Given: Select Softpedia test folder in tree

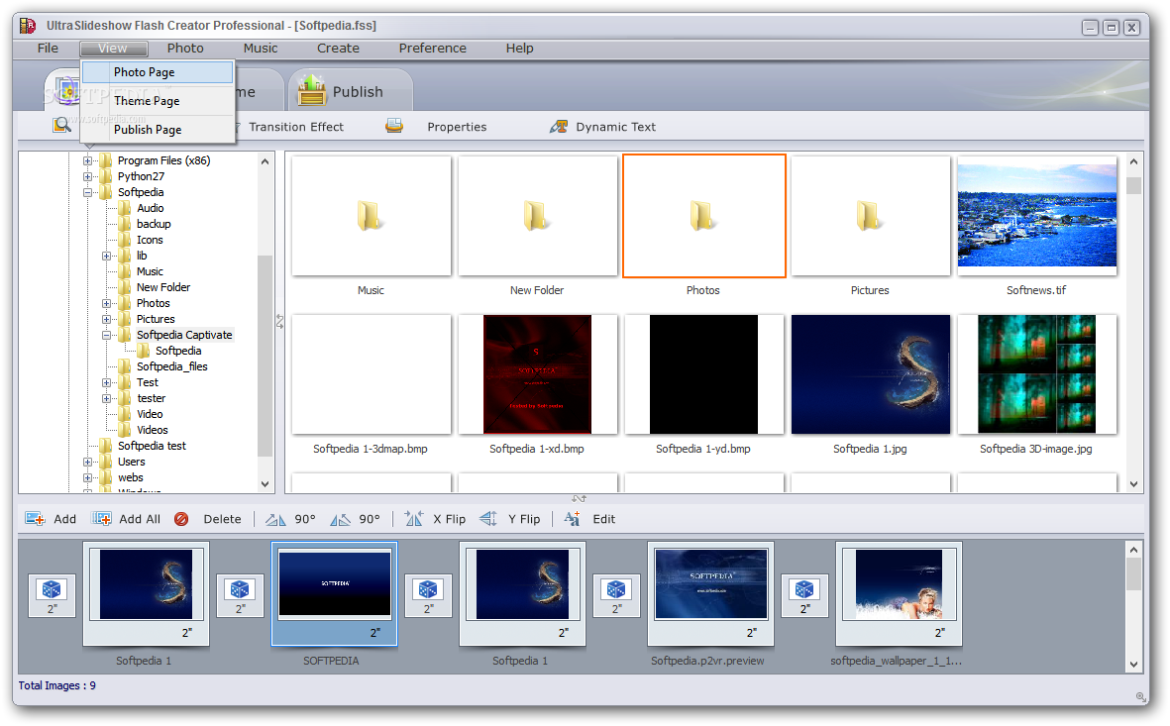Looking at the screenshot, I should pos(153,446).
